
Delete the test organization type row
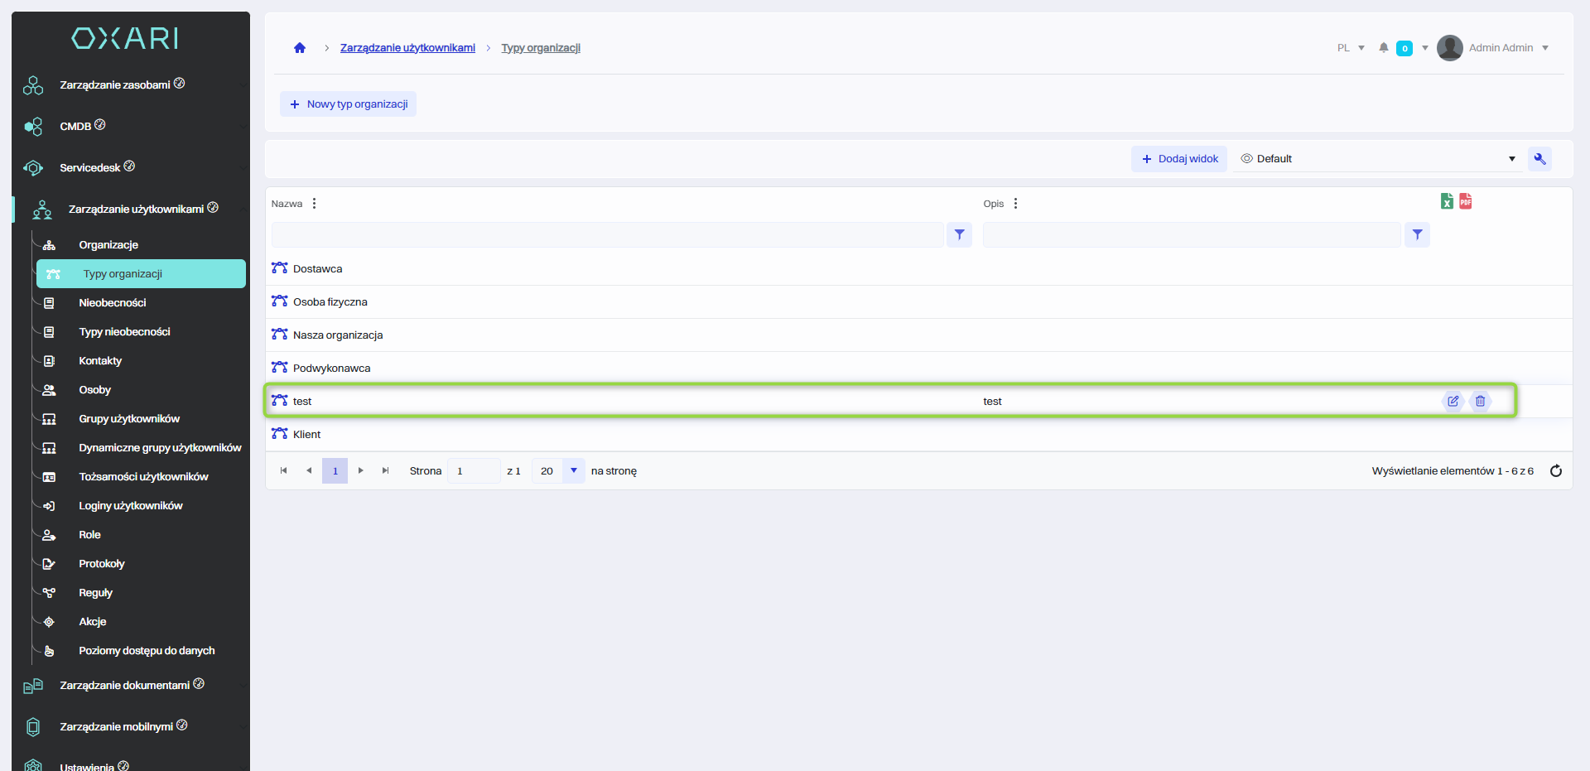point(1481,401)
